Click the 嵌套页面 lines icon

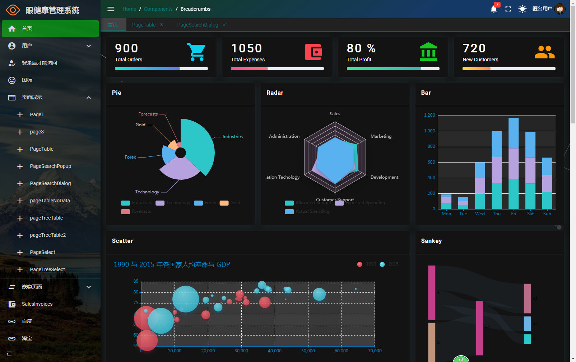click(12, 287)
